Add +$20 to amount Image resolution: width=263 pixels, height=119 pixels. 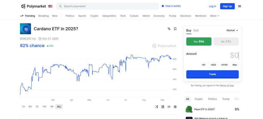tap(213, 65)
